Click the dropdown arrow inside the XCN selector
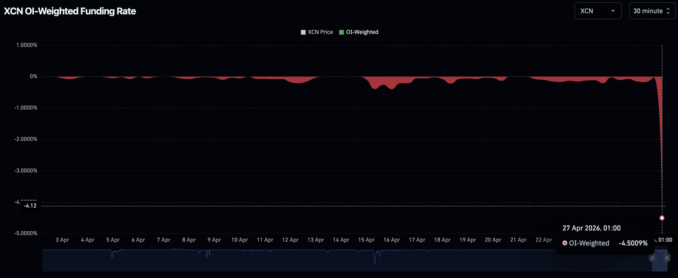This screenshot has width=678, height=278. point(614,11)
